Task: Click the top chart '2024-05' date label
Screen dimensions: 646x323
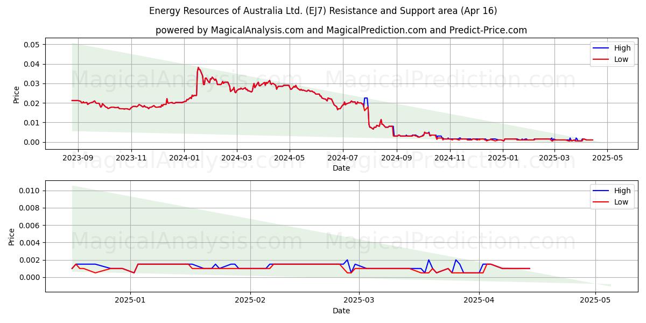Action: click(x=290, y=158)
